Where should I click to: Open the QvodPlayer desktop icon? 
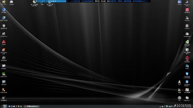[187, 58]
